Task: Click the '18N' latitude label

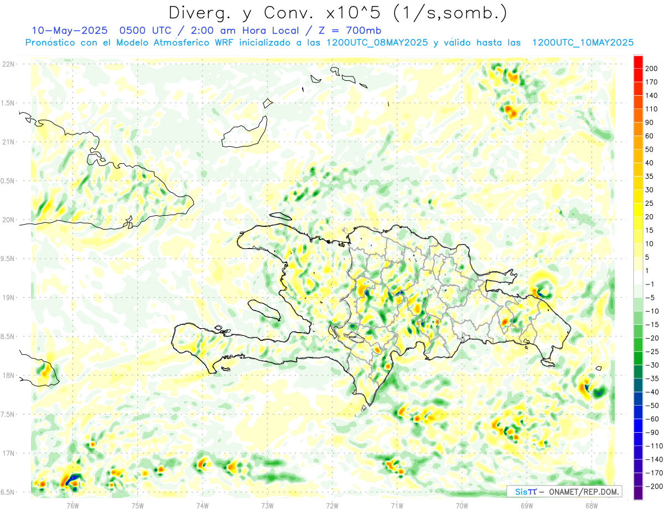Action: click(7, 375)
